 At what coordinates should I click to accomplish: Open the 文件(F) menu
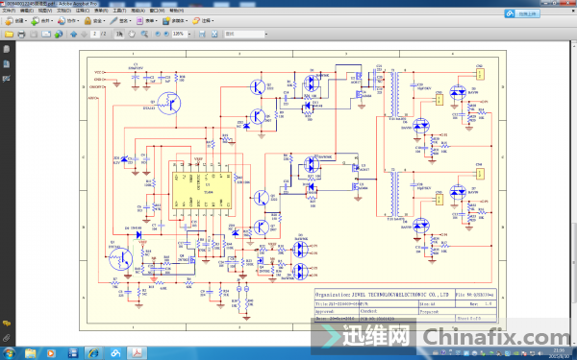[x=9, y=11]
